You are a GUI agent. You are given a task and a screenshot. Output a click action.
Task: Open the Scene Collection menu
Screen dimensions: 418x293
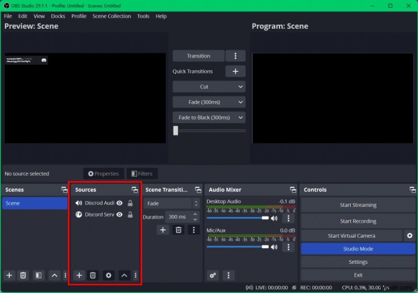click(112, 16)
